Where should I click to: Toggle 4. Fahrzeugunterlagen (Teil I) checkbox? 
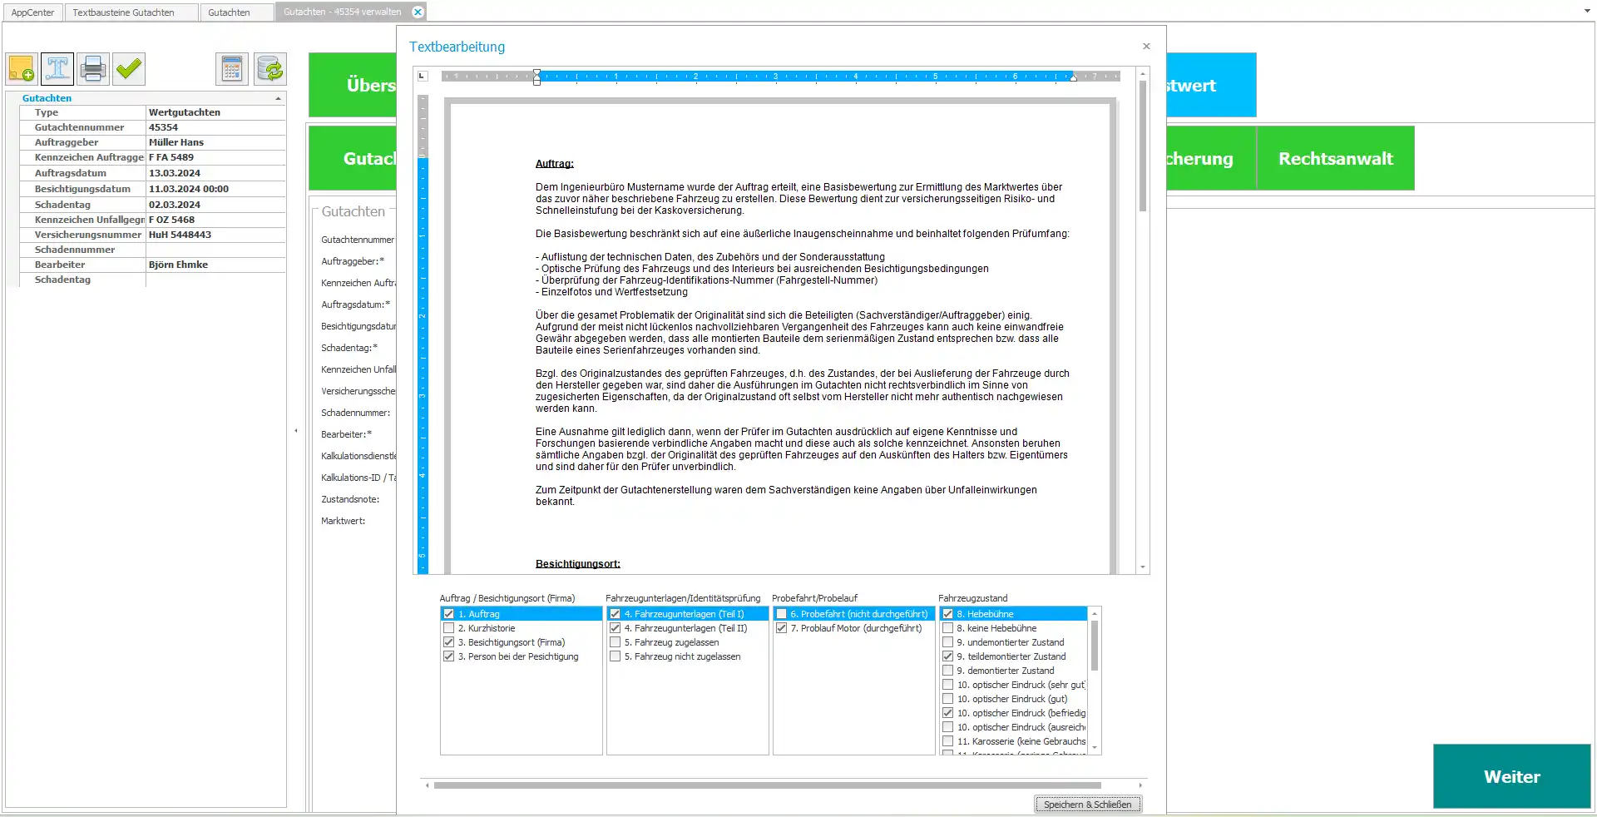(616, 614)
